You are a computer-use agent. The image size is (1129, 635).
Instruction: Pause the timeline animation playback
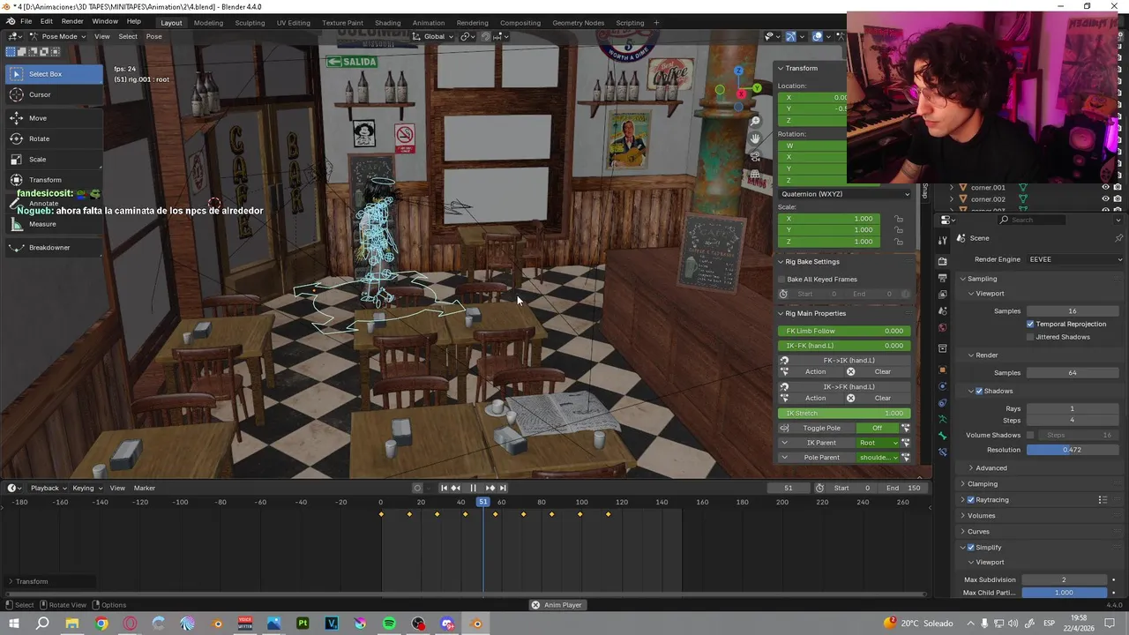pos(473,488)
